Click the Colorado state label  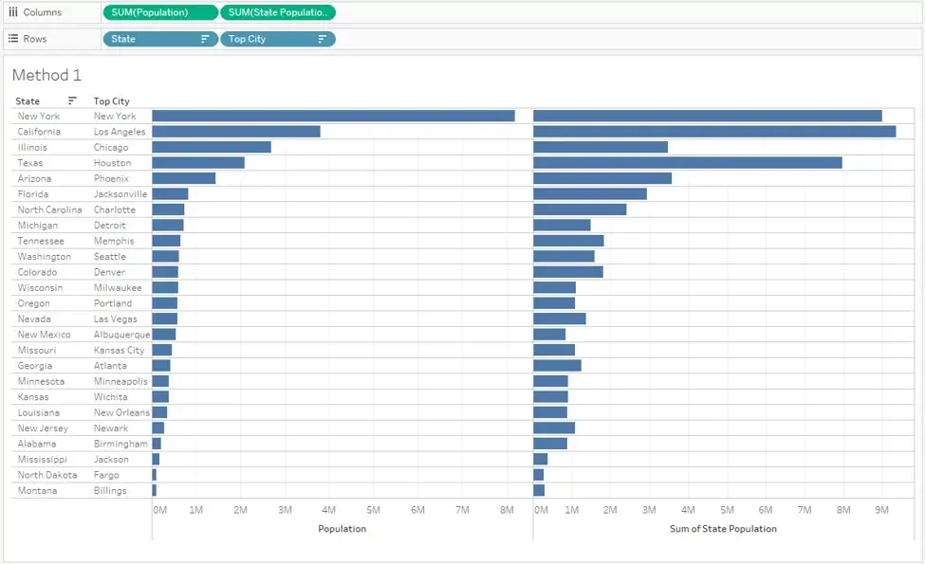37,272
